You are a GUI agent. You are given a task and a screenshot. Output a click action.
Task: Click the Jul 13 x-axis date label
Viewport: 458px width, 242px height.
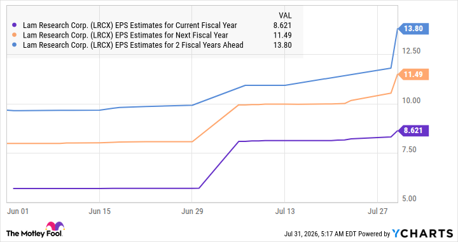pyautogui.click(x=285, y=211)
